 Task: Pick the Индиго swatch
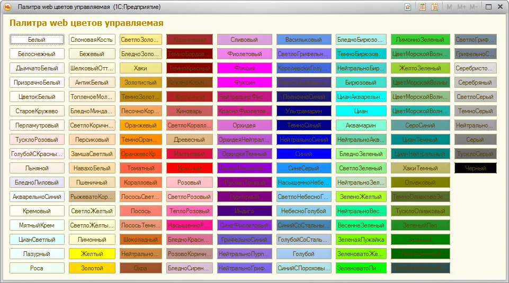pyautogui.click(x=245, y=211)
